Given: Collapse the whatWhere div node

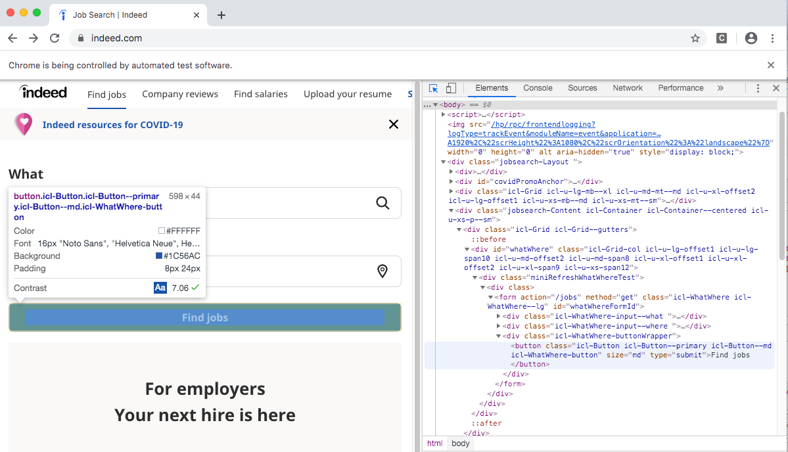Looking at the screenshot, I should coord(467,249).
